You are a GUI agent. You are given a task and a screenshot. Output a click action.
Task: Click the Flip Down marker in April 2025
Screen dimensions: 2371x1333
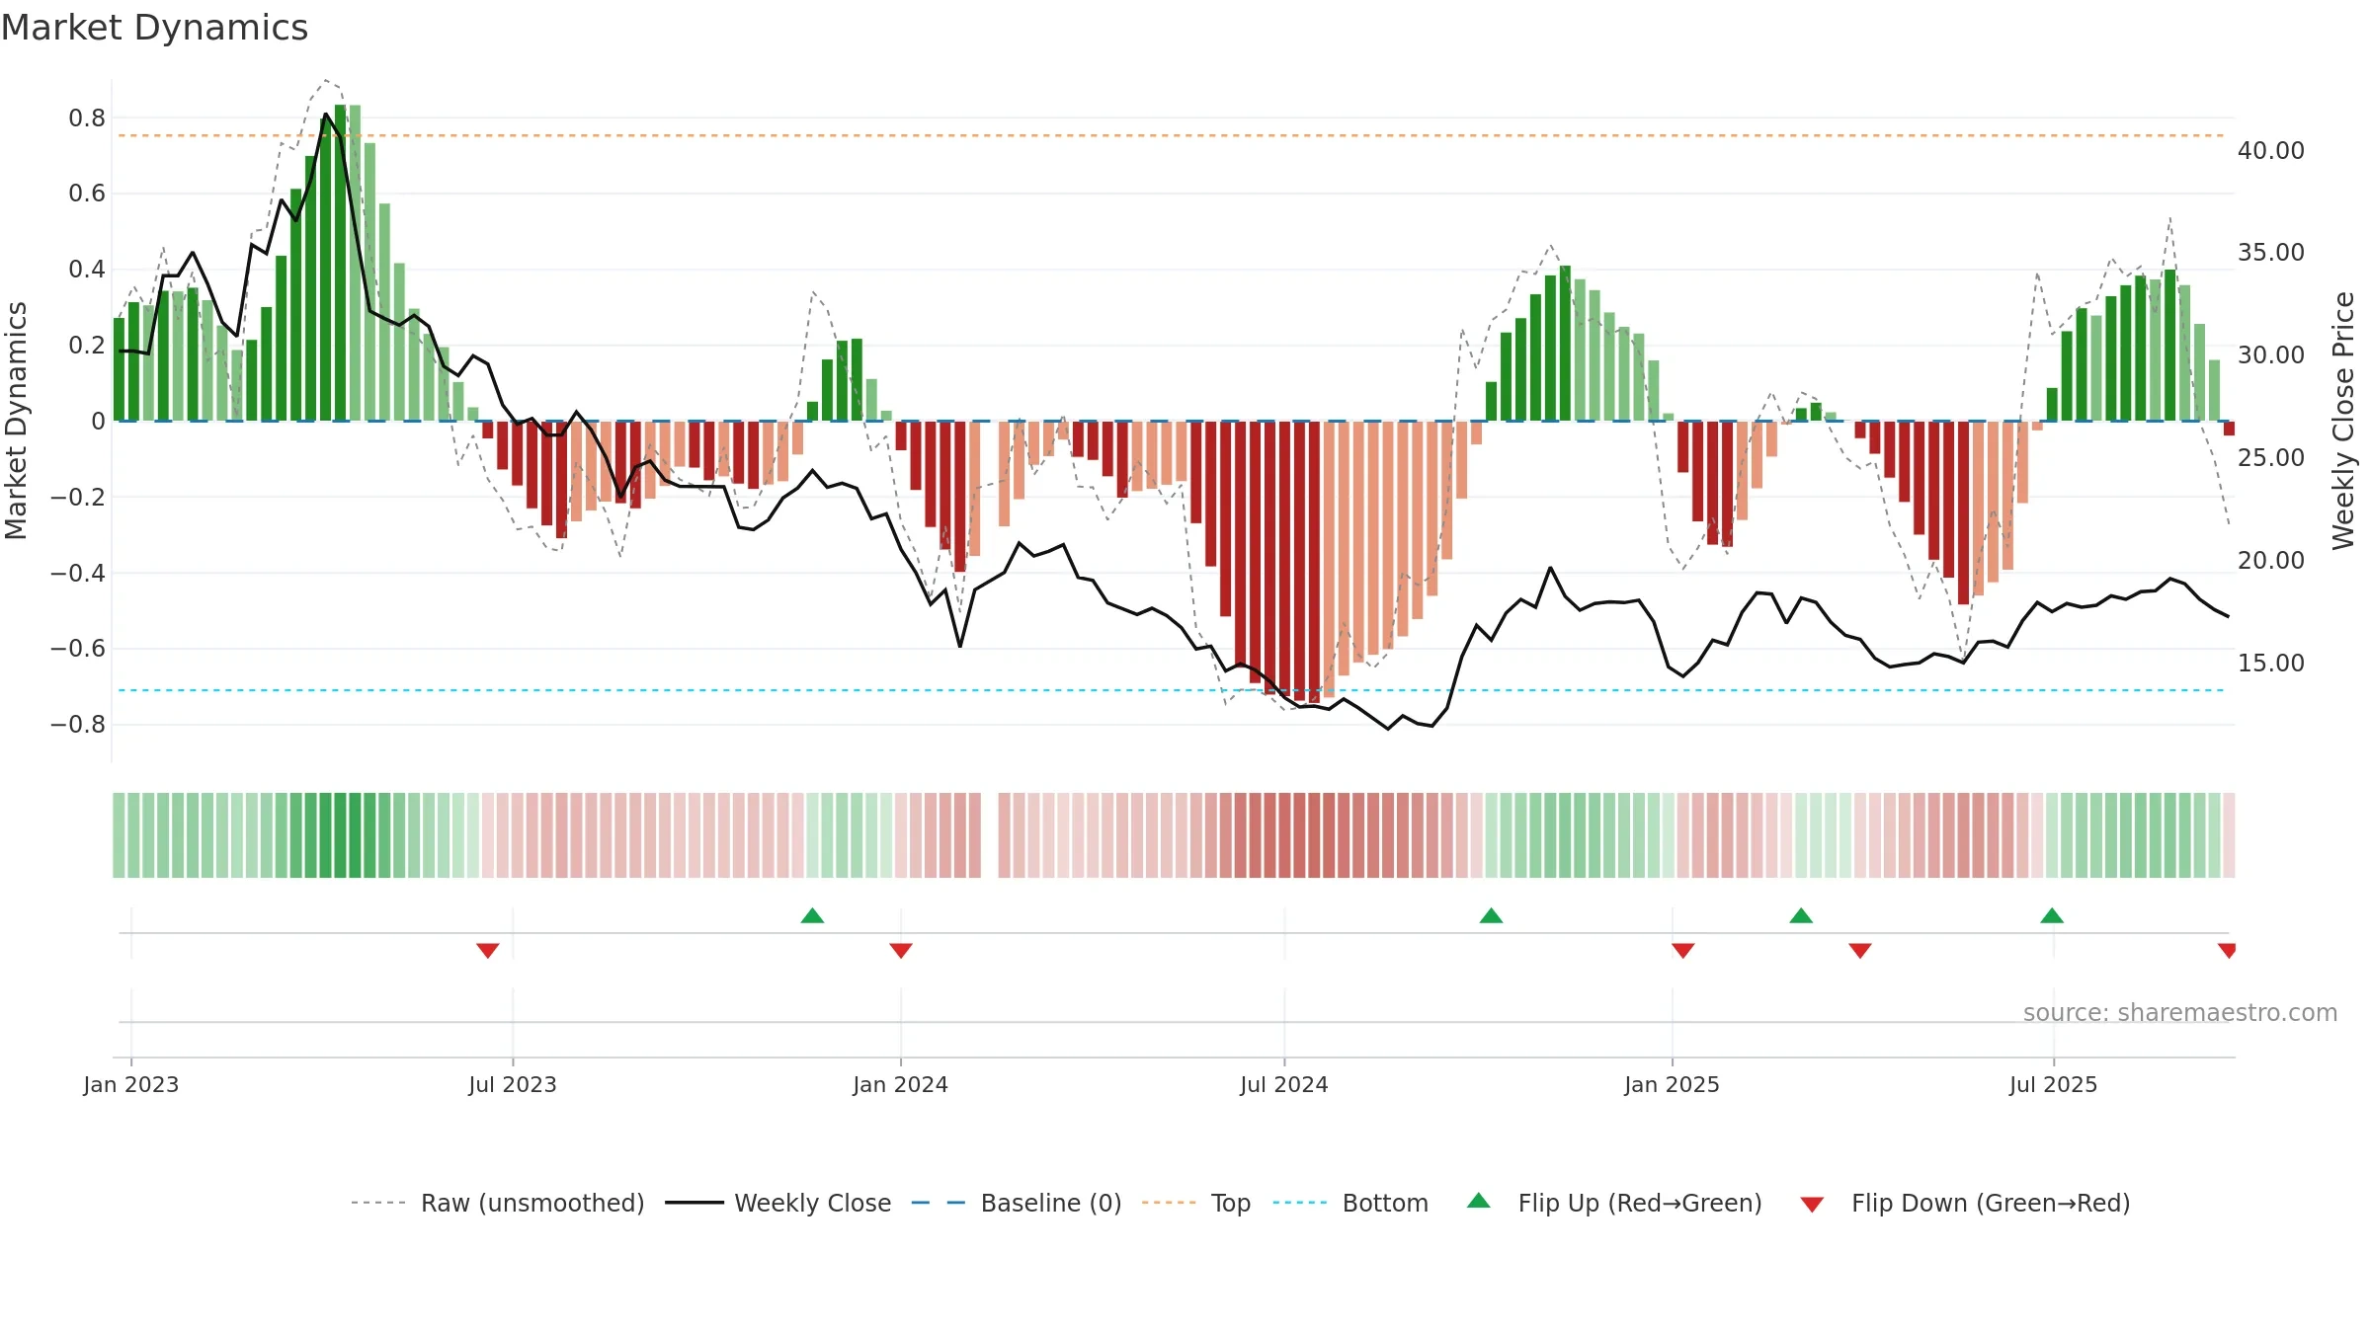coord(1860,950)
